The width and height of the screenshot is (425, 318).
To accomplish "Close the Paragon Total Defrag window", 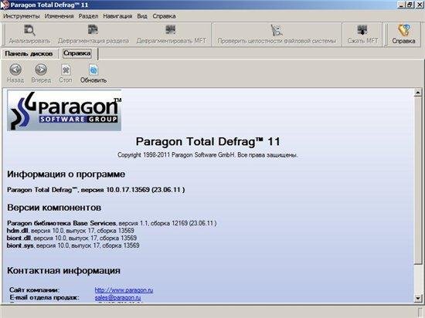I will point(419,5).
